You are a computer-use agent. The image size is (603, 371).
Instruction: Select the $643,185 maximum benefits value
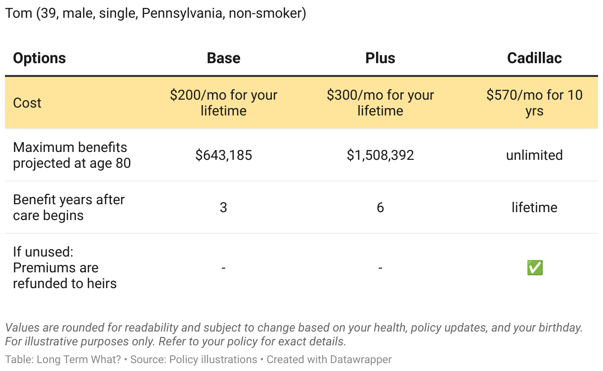(x=223, y=155)
